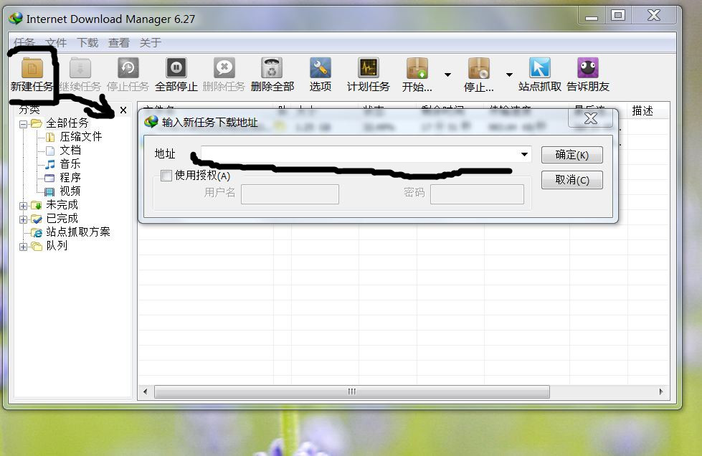Viewport: 702px width, 456px height.
Task: Expand the 未完成 tree node
Action: point(23,206)
